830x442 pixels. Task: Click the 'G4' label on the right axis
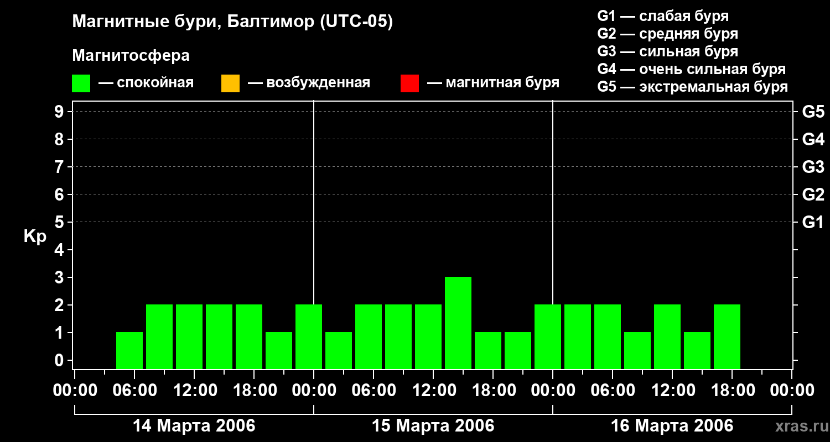pos(813,139)
